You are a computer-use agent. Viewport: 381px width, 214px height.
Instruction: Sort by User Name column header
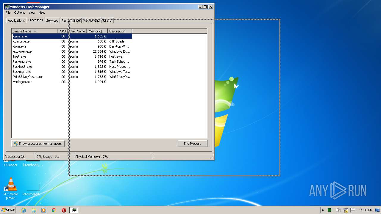click(77, 31)
